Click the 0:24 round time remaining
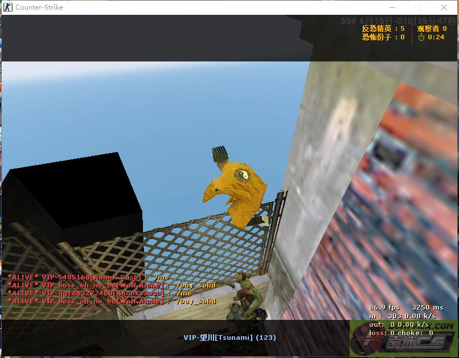 [x=436, y=37]
